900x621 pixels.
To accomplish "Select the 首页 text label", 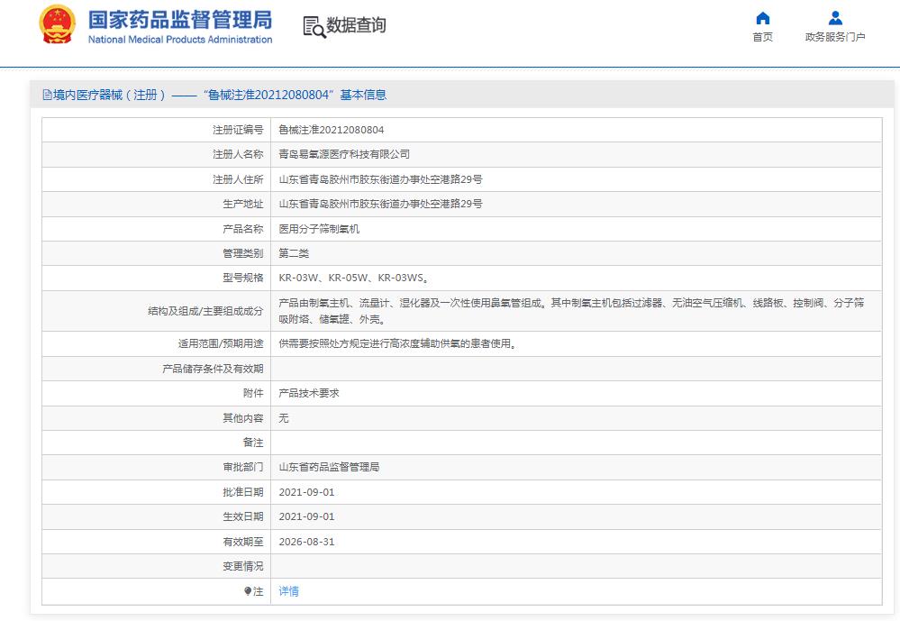I will (x=762, y=37).
